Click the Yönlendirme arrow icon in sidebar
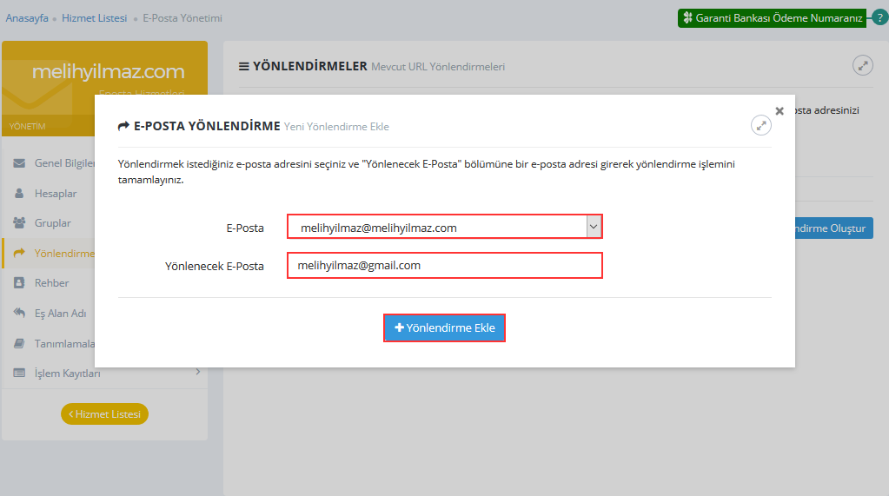 coord(19,254)
